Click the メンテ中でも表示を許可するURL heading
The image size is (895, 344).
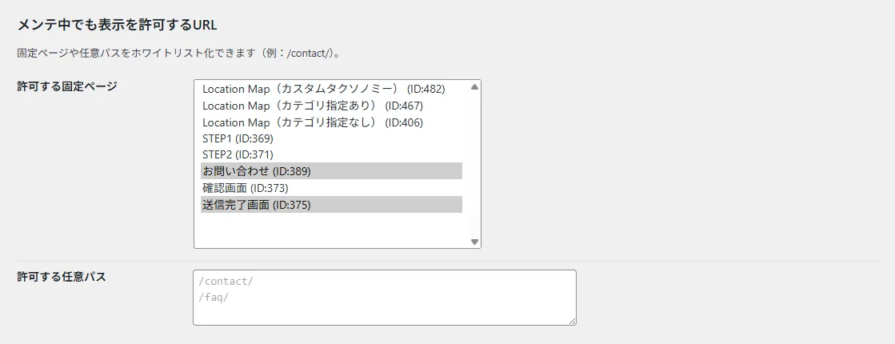click(117, 25)
